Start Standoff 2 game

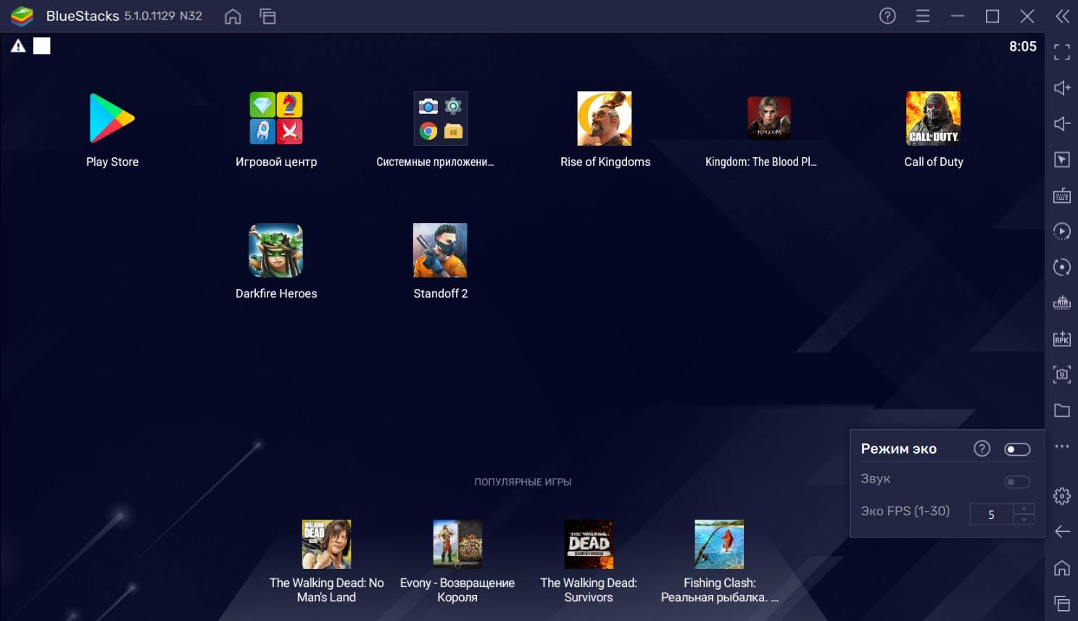[x=440, y=250]
